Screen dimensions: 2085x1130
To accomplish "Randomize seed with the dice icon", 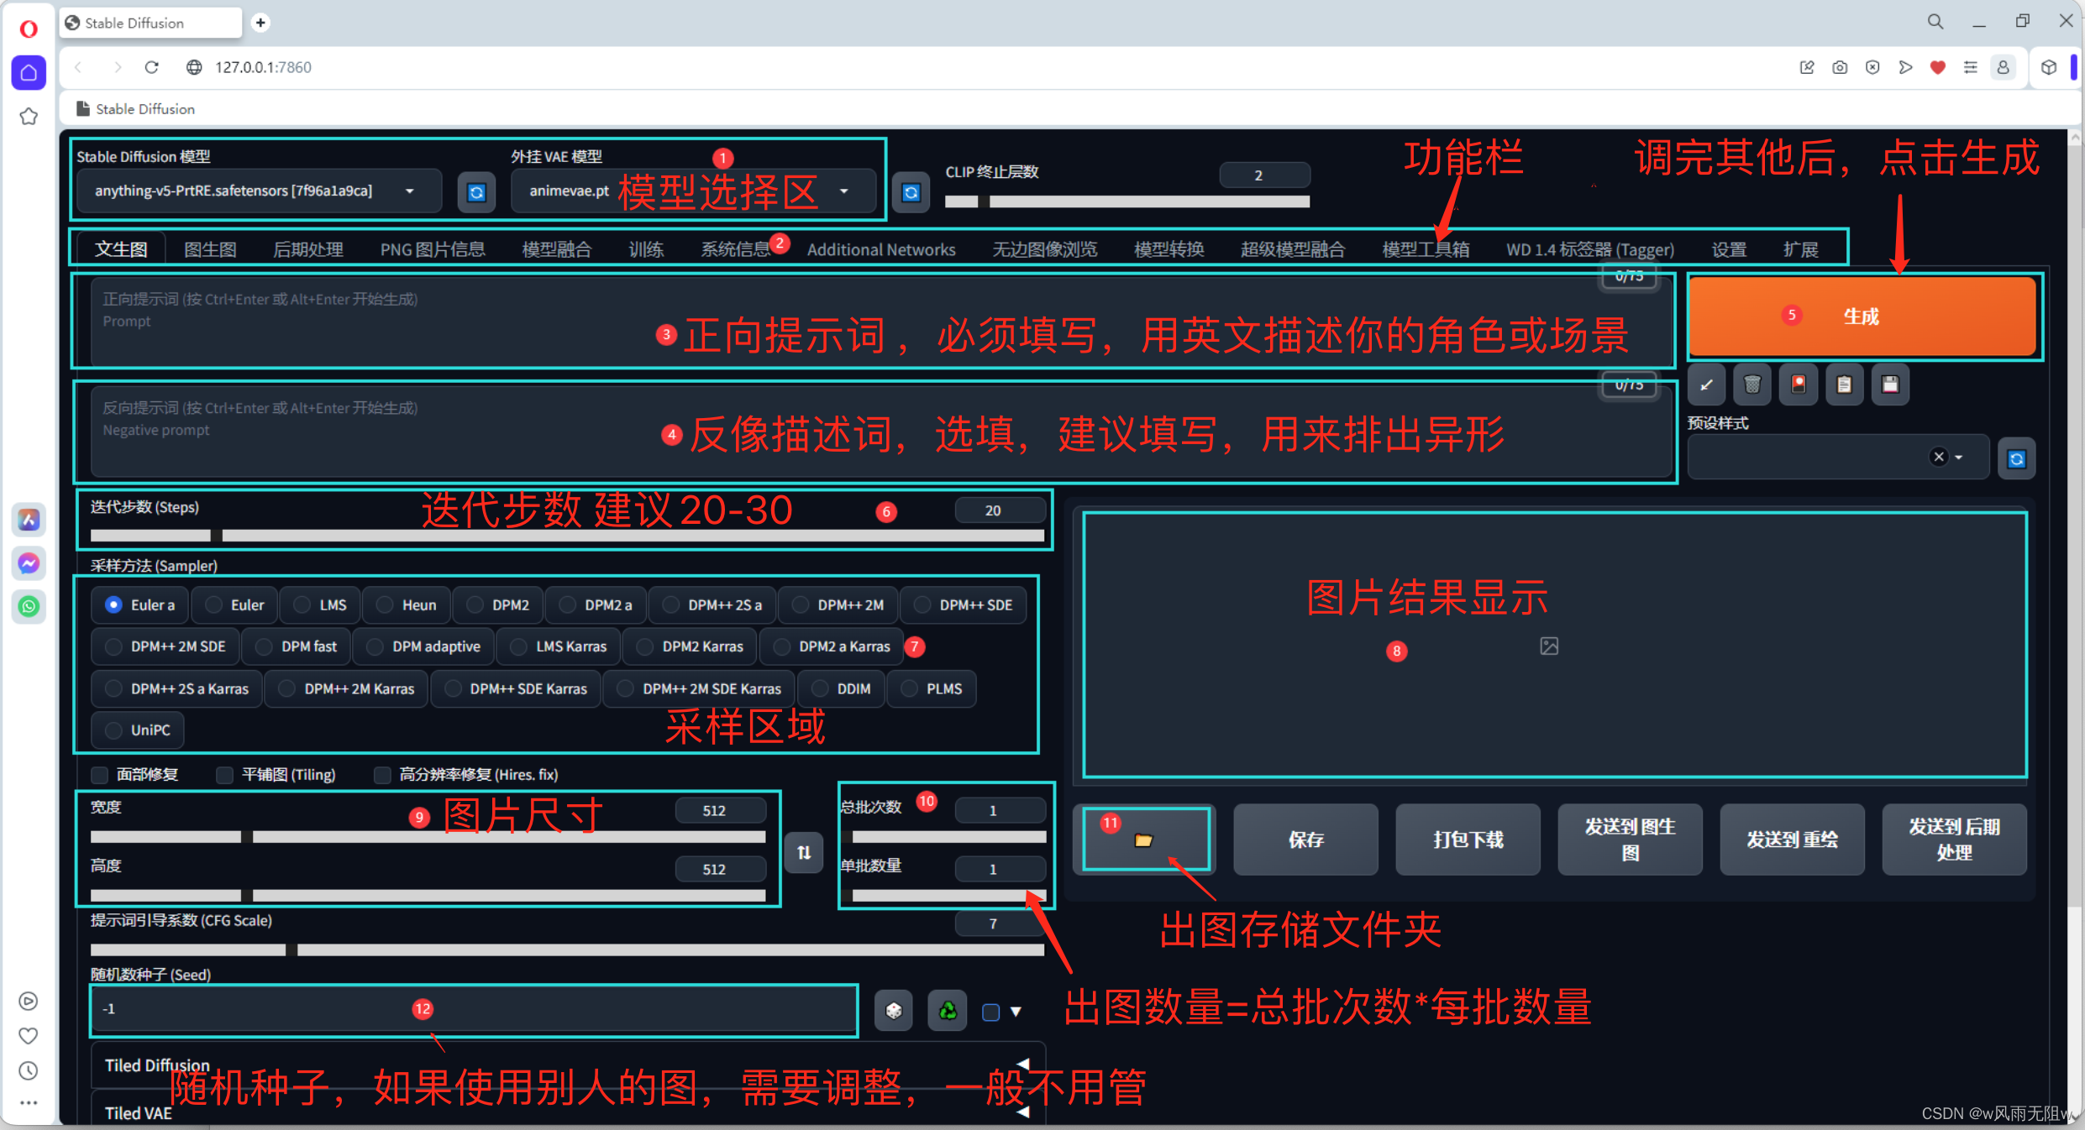I will 893,1010.
